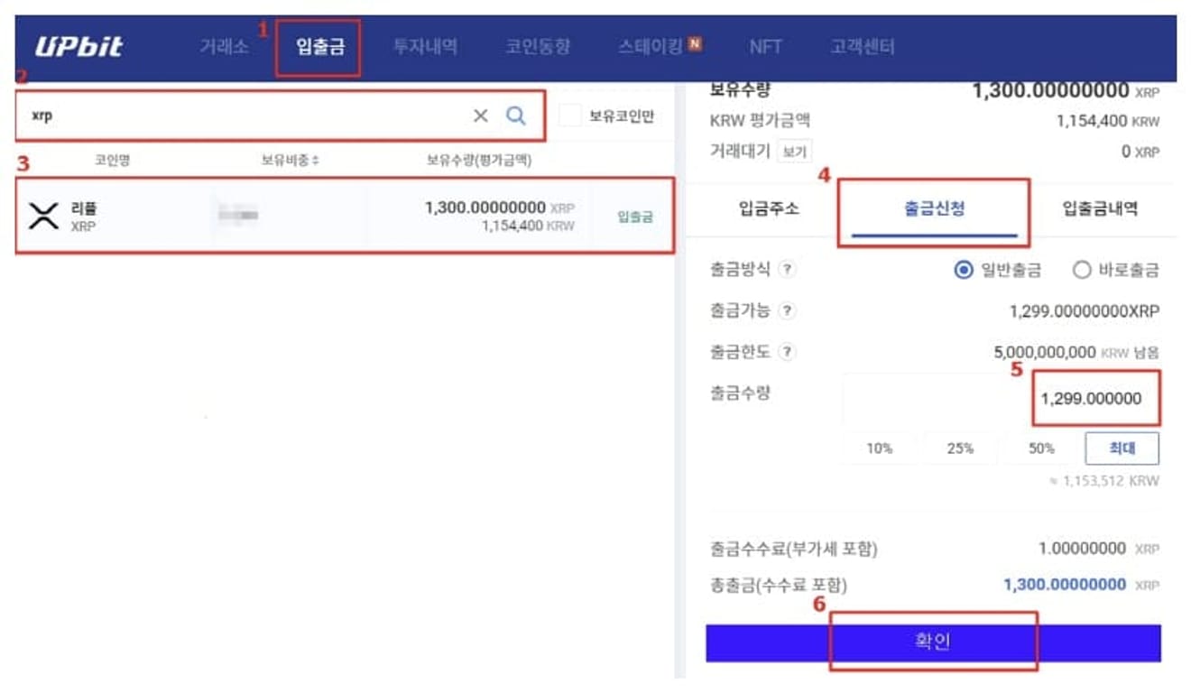Click the 총출금(수수료 포함) label
The width and height of the screenshot is (1191, 693).
coord(779,586)
